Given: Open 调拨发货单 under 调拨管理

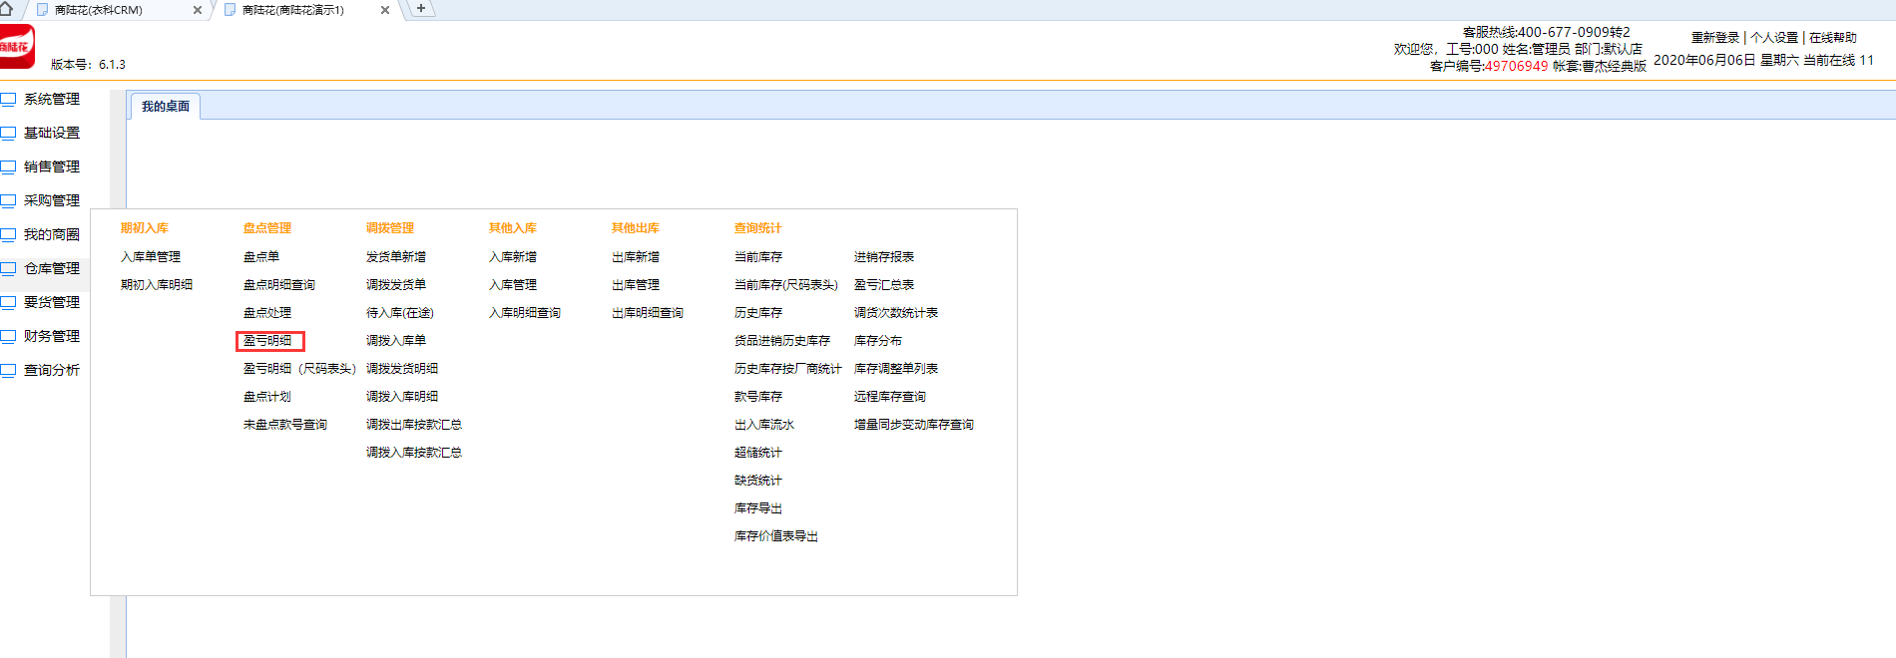Looking at the screenshot, I should [x=396, y=285].
